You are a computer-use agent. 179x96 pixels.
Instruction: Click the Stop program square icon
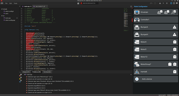(167, 3)
